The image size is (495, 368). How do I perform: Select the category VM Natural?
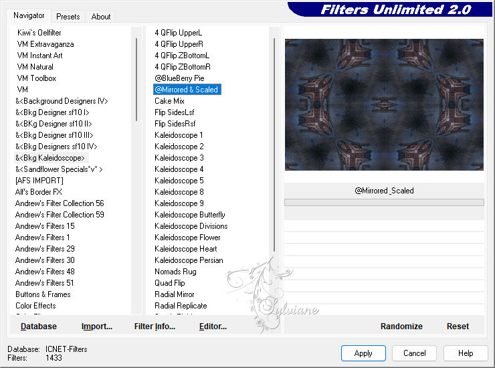(x=35, y=67)
